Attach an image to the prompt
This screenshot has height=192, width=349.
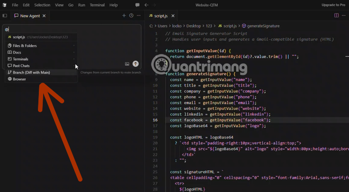click(x=127, y=64)
